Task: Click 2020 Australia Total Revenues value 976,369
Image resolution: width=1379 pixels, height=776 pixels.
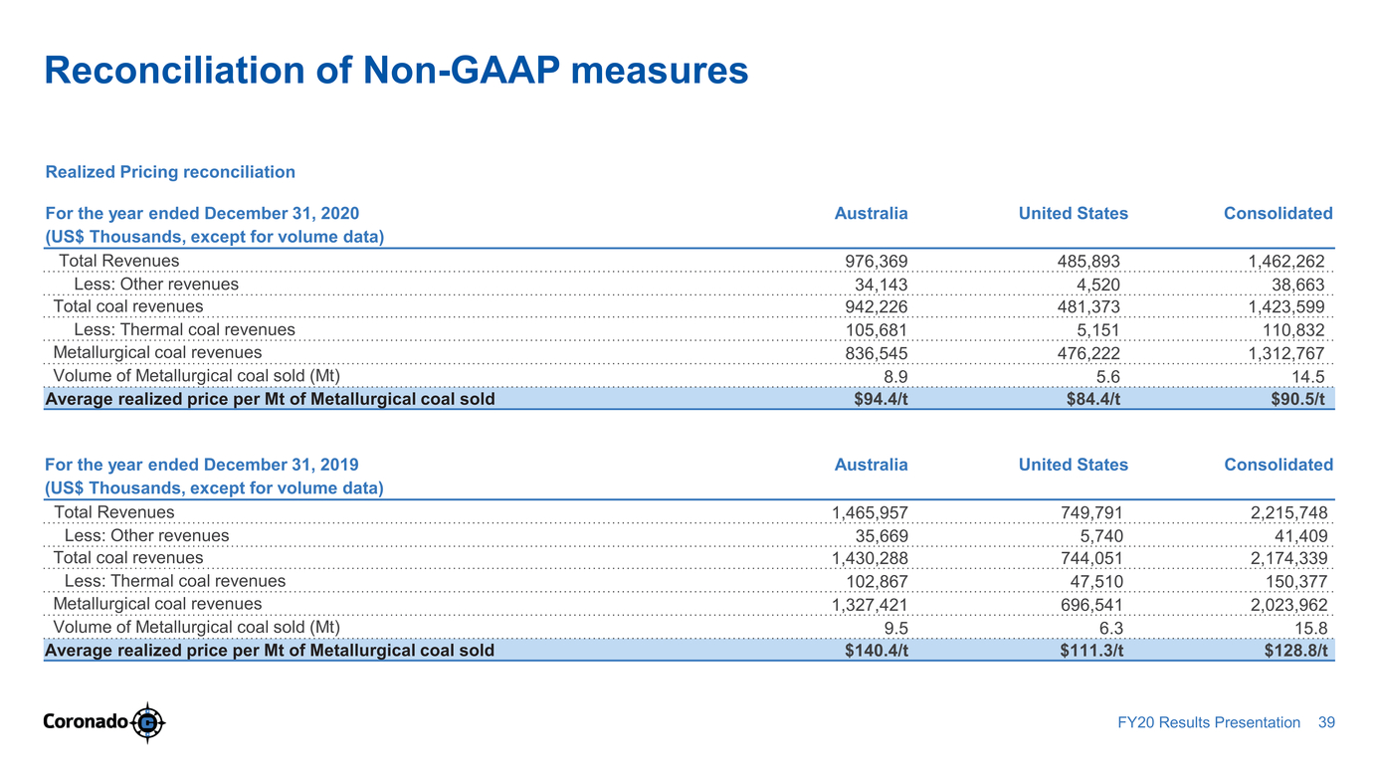Action: pyautogui.click(x=876, y=262)
